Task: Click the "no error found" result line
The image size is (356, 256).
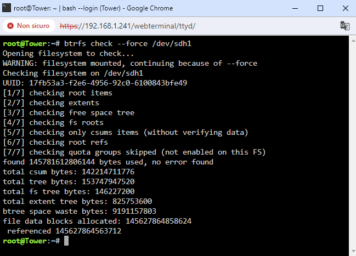Action: pos(108,162)
